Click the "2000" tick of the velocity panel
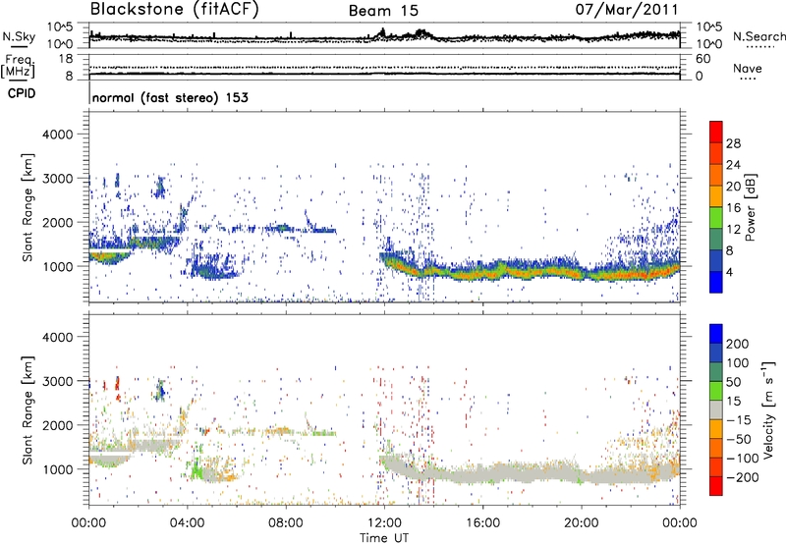This screenshot has width=786, height=544. 57,425
